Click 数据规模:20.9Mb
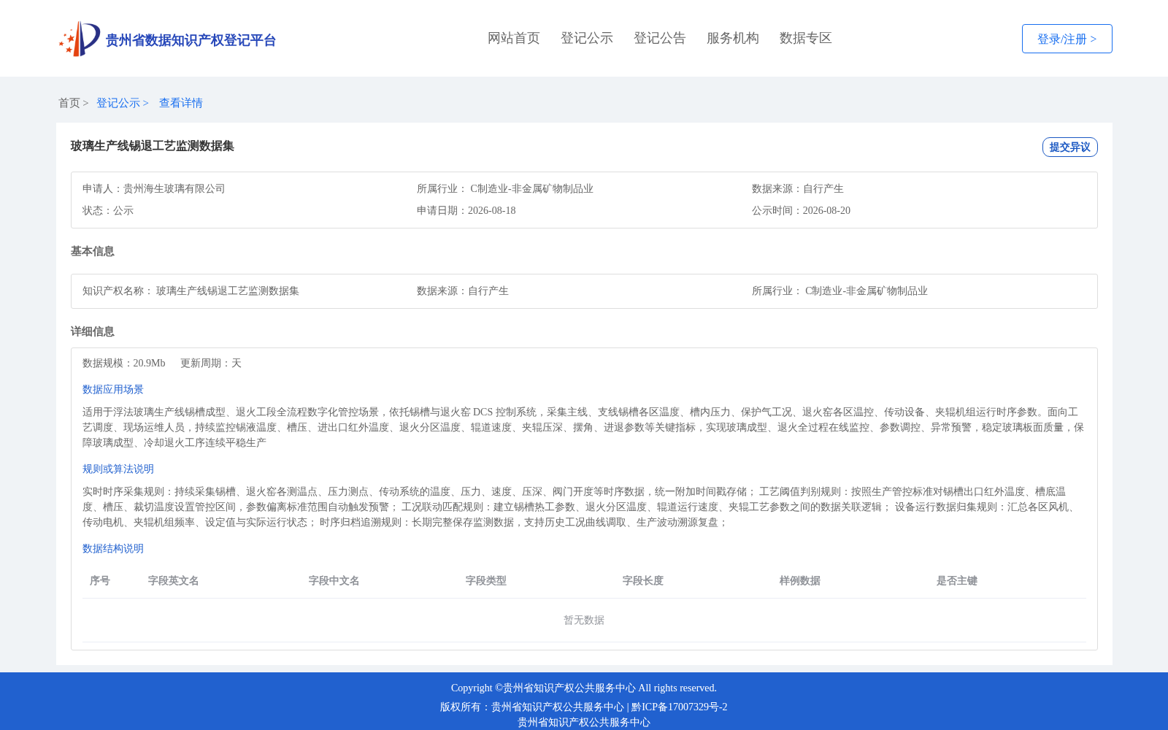This screenshot has width=1168, height=730. [x=124, y=363]
